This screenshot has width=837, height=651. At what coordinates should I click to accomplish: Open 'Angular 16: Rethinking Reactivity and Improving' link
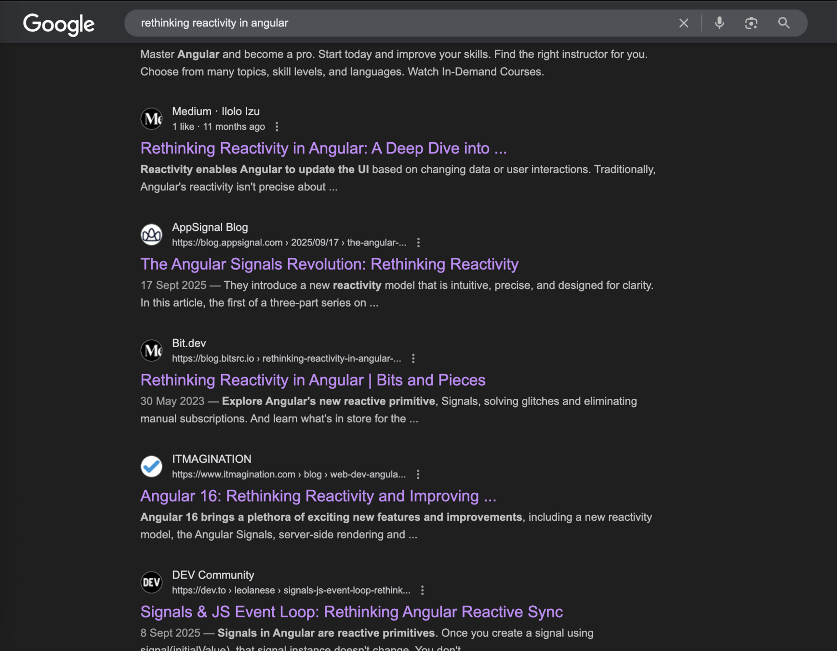tap(318, 496)
